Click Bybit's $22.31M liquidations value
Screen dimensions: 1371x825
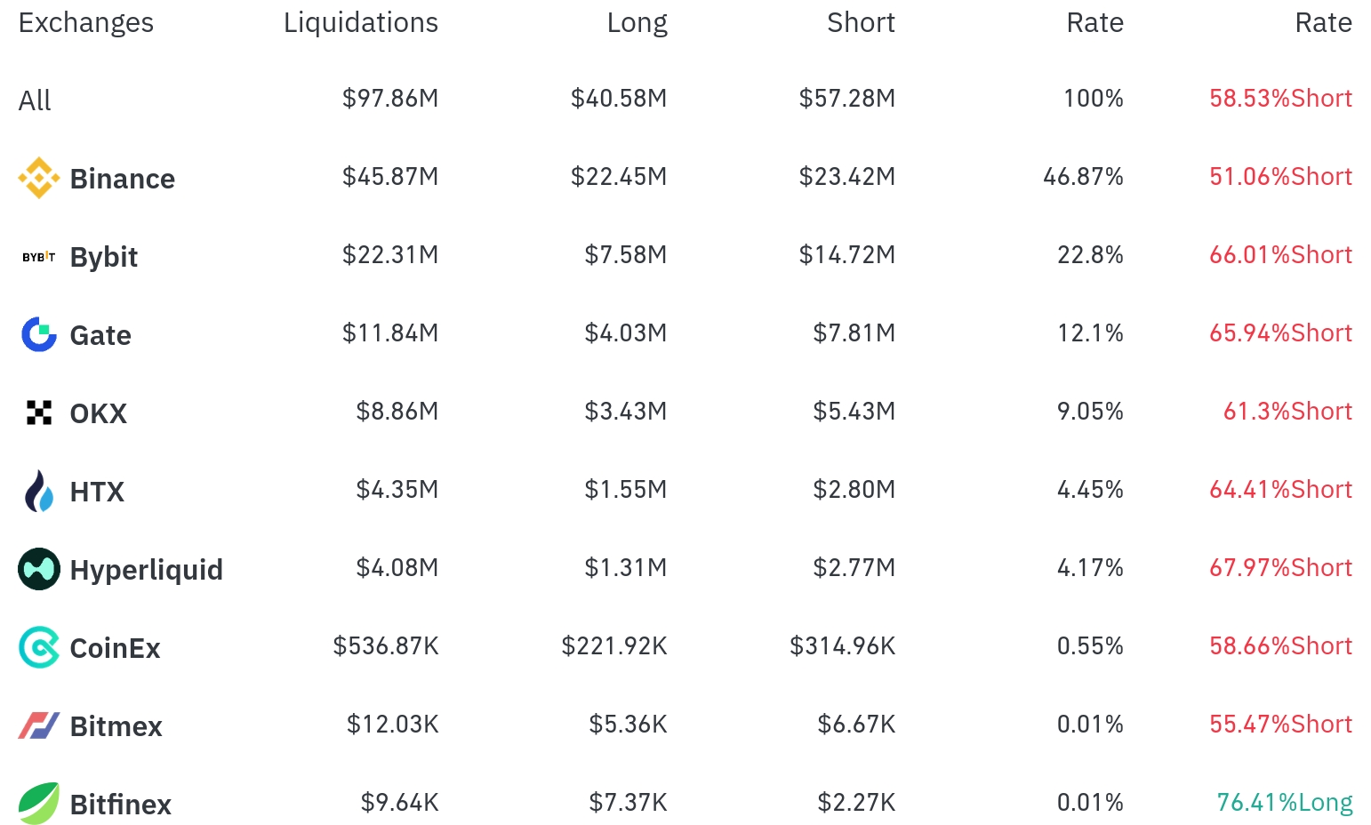point(390,255)
